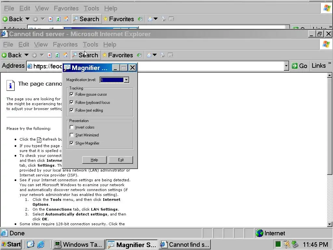Click Links toolbar label
The height and width of the screenshot is (250, 333).
point(319,66)
